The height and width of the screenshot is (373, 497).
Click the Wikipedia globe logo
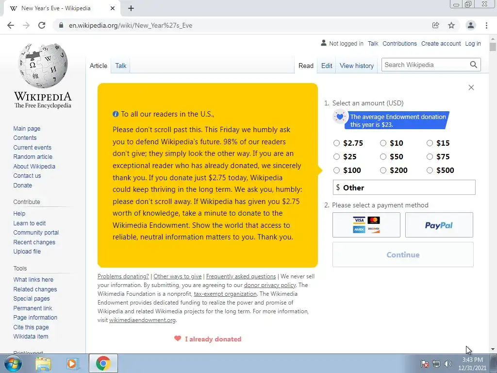[43, 66]
